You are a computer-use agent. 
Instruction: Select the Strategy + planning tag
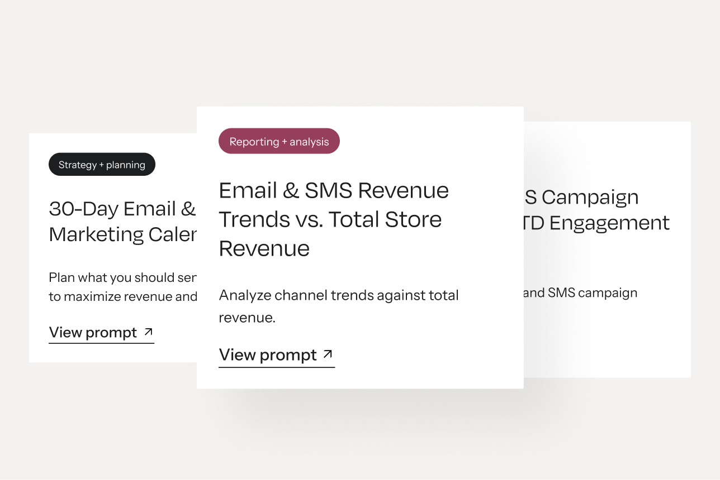tap(102, 165)
